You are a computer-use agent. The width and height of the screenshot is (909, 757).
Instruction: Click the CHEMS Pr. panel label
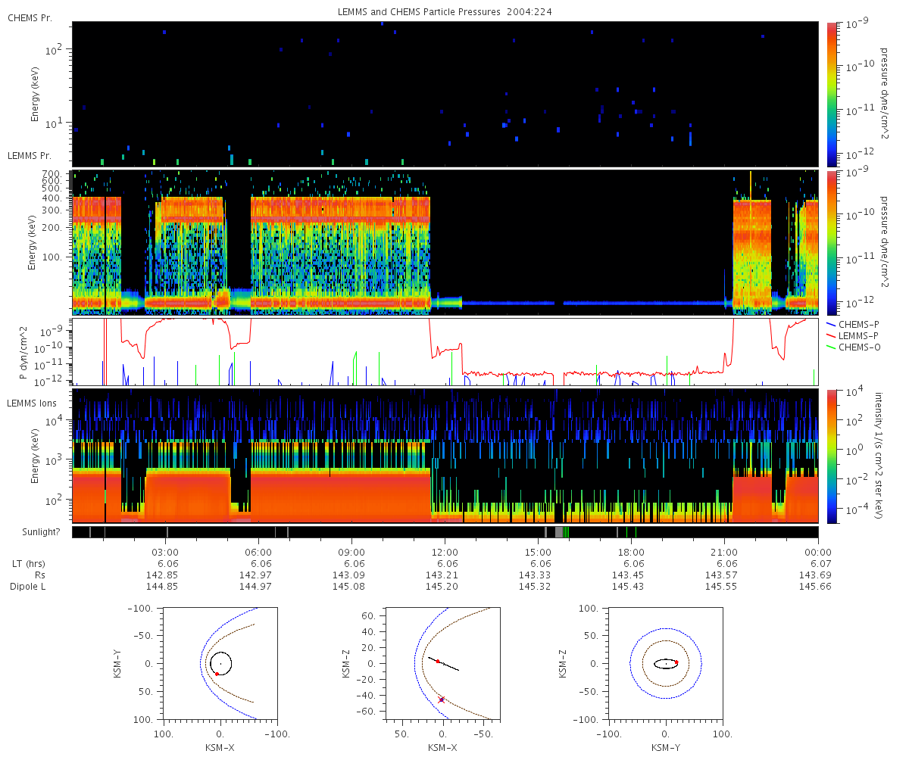(30, 17)
